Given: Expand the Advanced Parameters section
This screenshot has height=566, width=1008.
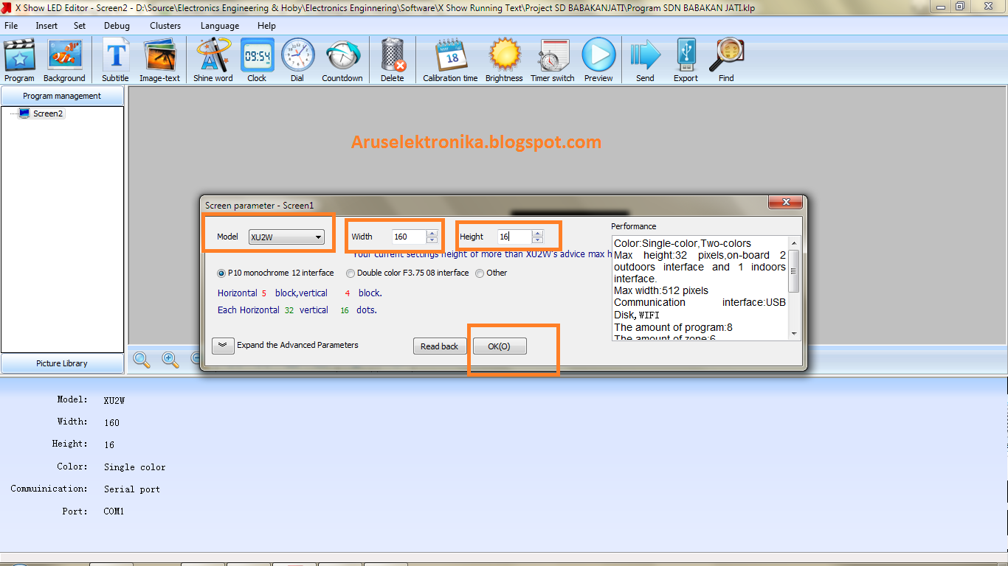Looking at the screenshot, I should pos(223,346).
